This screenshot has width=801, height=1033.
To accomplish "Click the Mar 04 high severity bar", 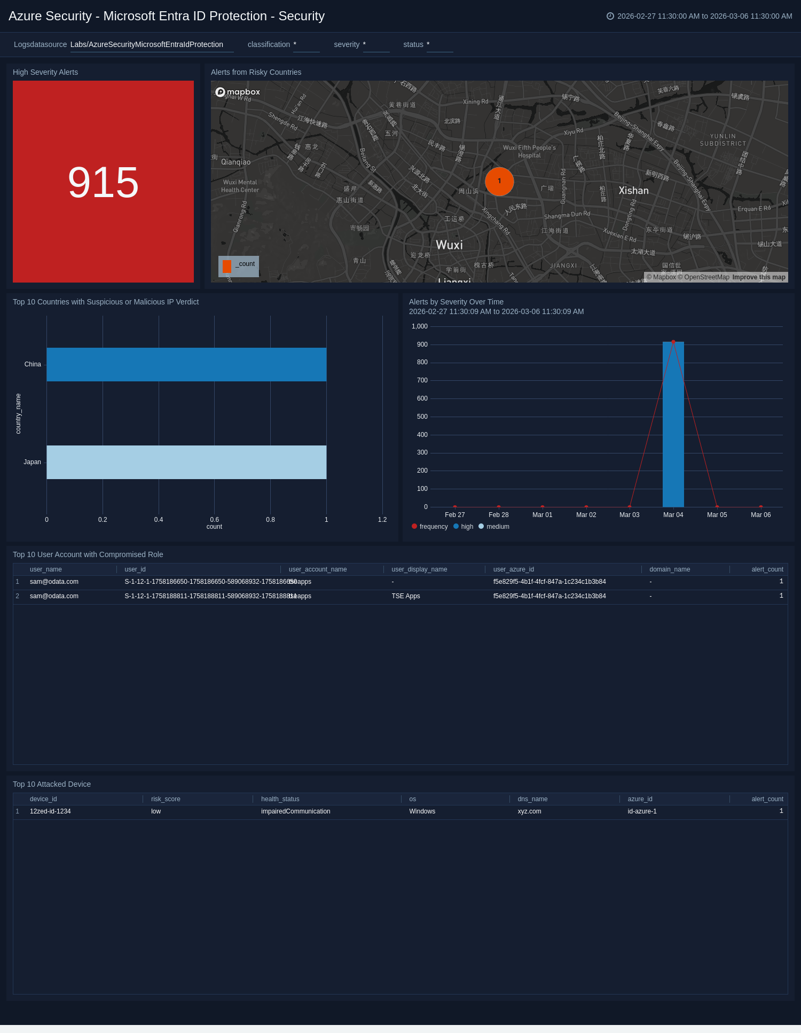I will point(673,427).
